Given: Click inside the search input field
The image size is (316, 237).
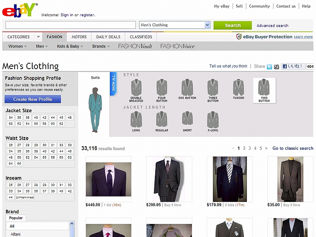Looking at the screenshot, I should [70, 25].
